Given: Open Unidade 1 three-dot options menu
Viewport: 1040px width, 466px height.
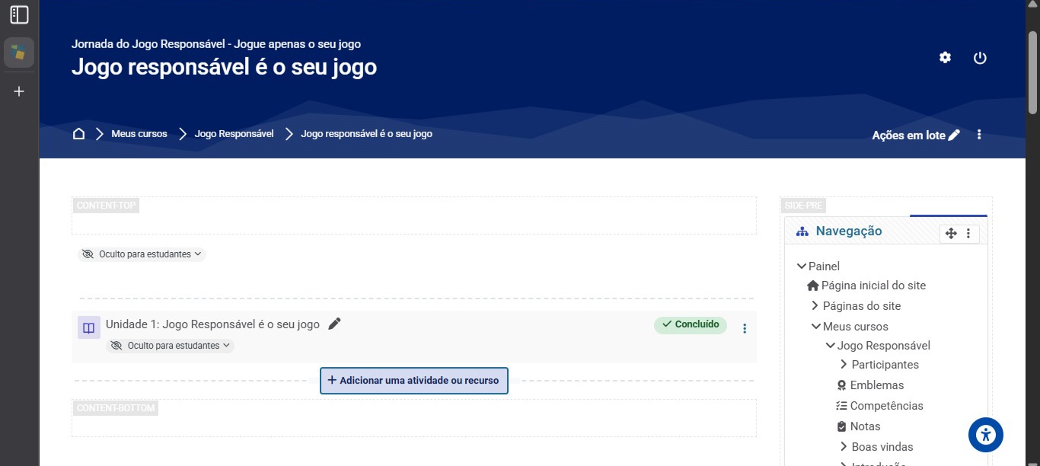Looking at the screenshot, I should 745,329.
